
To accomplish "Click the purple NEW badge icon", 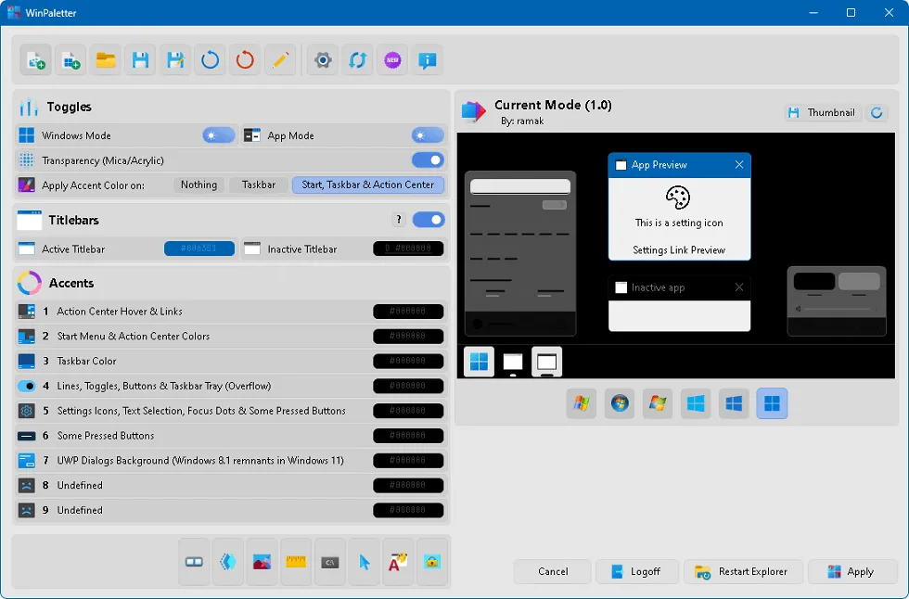I will click(x=392, y=60).
